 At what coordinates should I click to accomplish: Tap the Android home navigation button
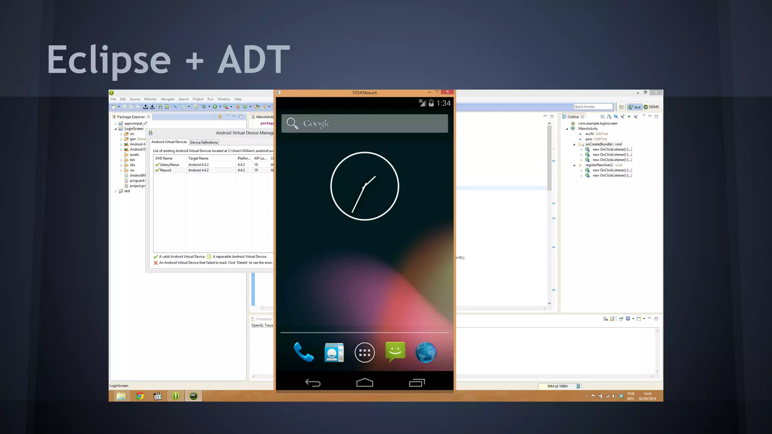pos(365,382)
